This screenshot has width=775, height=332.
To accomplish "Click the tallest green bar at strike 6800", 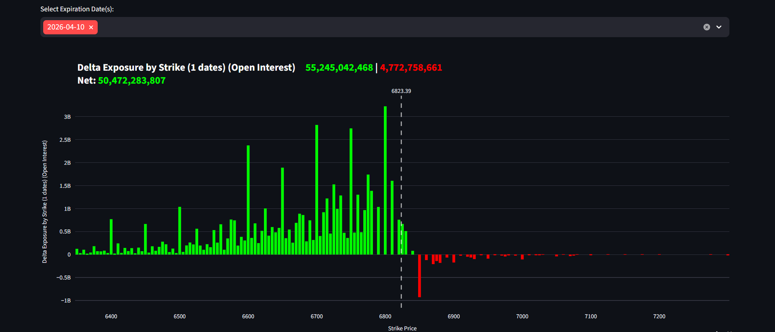I will click(x=385, y=182).
